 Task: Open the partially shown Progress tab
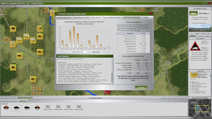pyautogui.click(x=145, y=18)
